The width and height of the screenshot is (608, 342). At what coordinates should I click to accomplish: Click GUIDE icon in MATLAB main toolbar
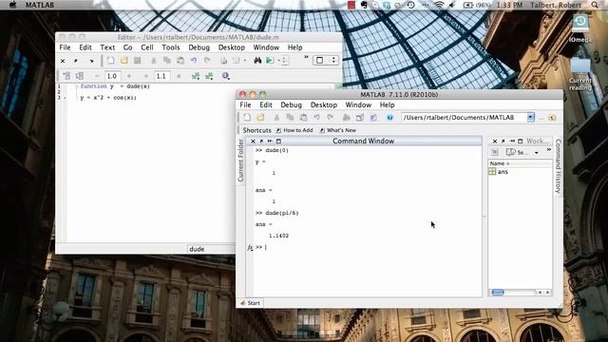[360, 118]
